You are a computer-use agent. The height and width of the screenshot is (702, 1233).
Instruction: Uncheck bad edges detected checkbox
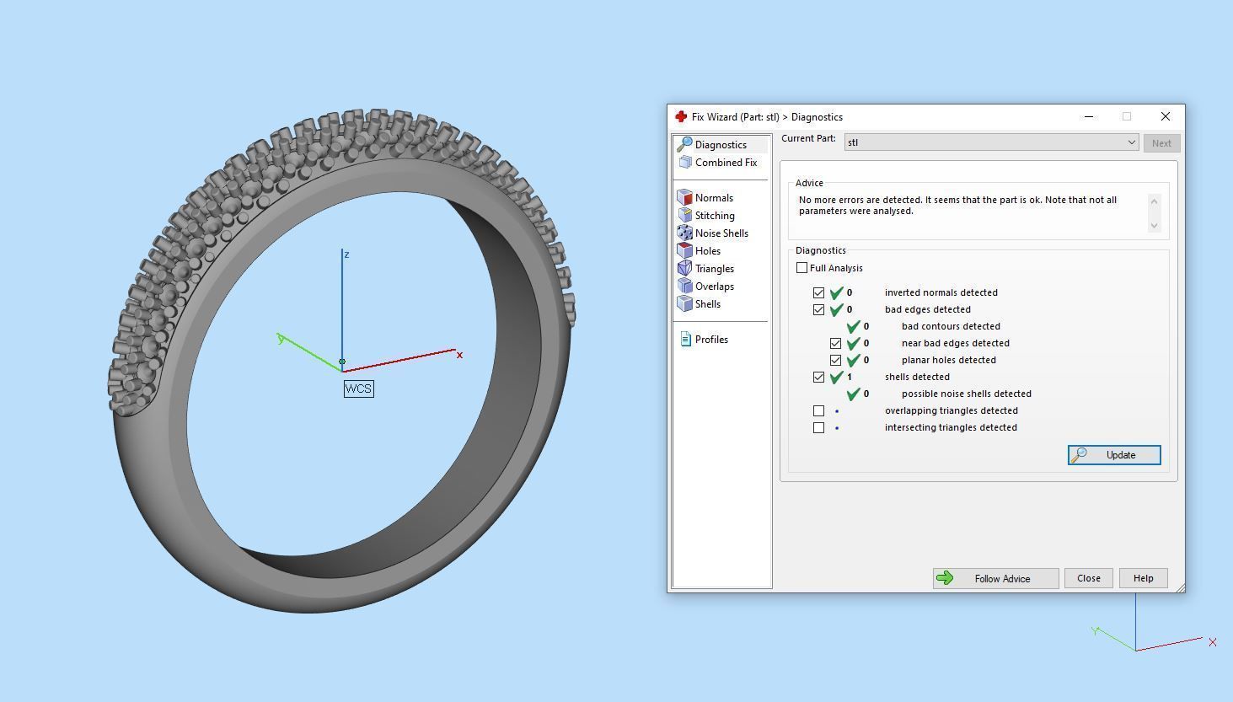pos(818,310)
